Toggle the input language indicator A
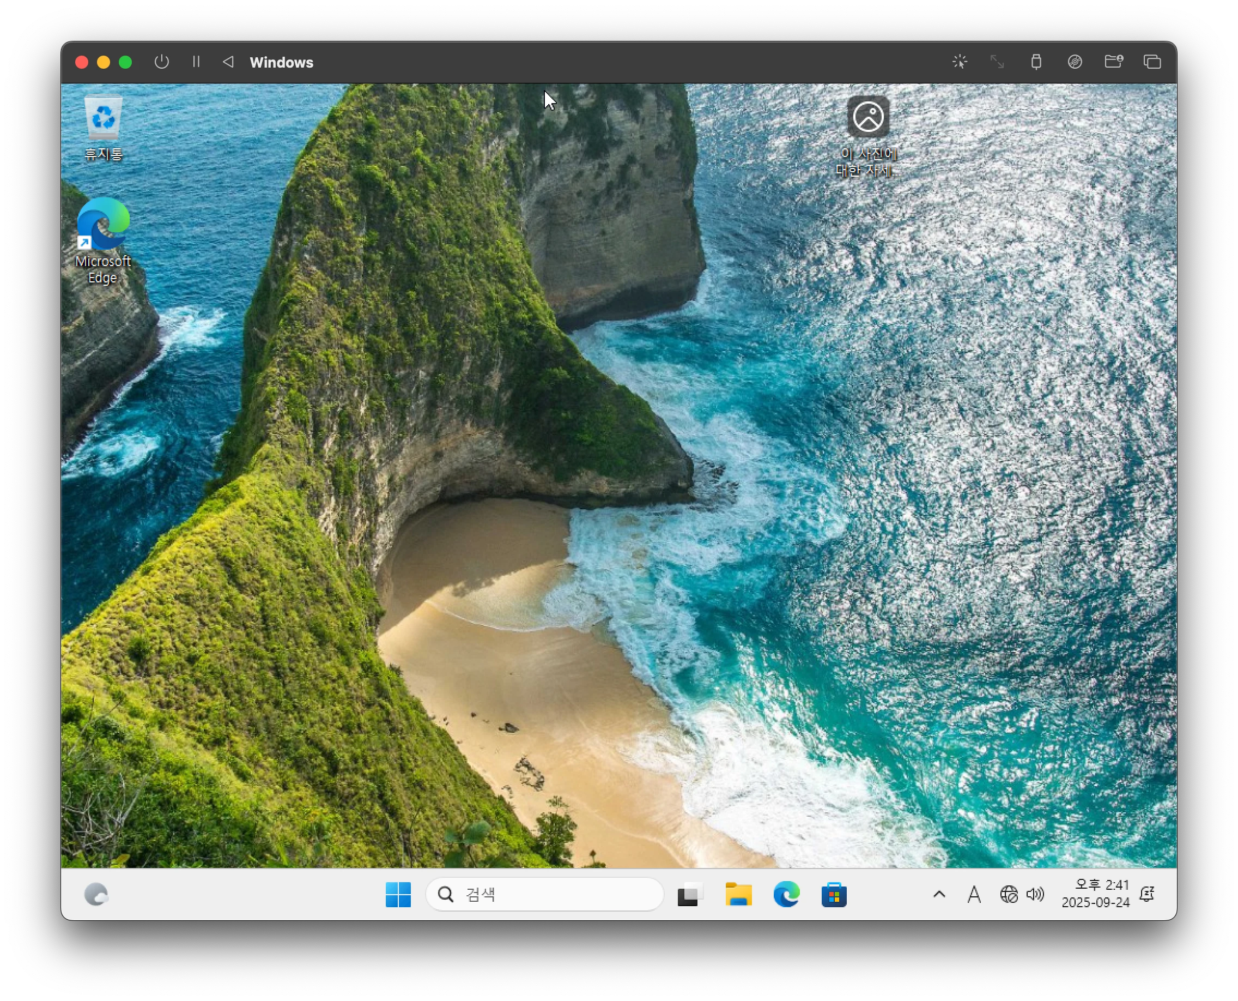Image resolution: width=1238 pixels, height=1001 pixels. [974, 894]
